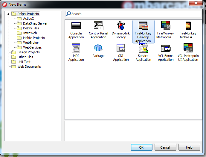Screen dimensions: 206x157
Task: Open the Other Files category
Action: (25, 57)
